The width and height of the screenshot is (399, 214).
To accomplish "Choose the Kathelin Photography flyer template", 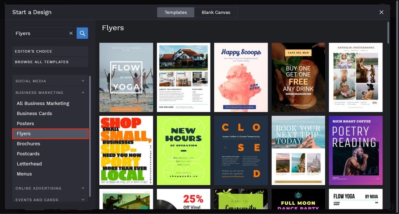I will coord(355,77).
